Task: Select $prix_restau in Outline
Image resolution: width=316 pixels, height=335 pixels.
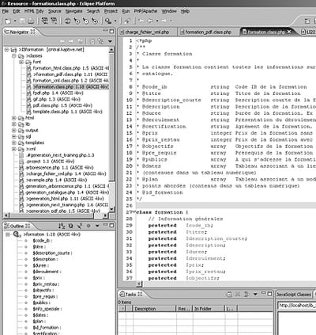Action: point(46,284)
